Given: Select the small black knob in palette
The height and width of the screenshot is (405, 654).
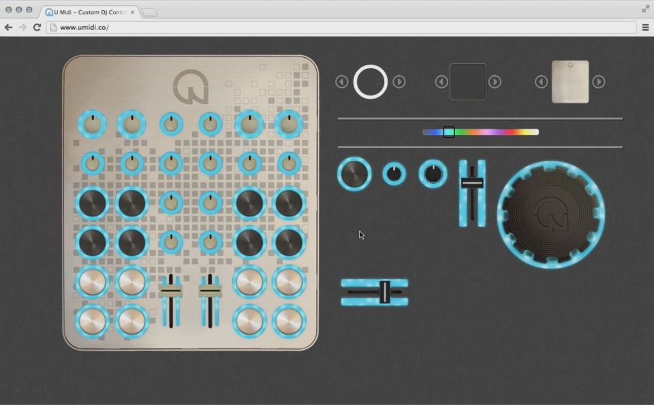Looking at the screenshot, I should point(394,174).
